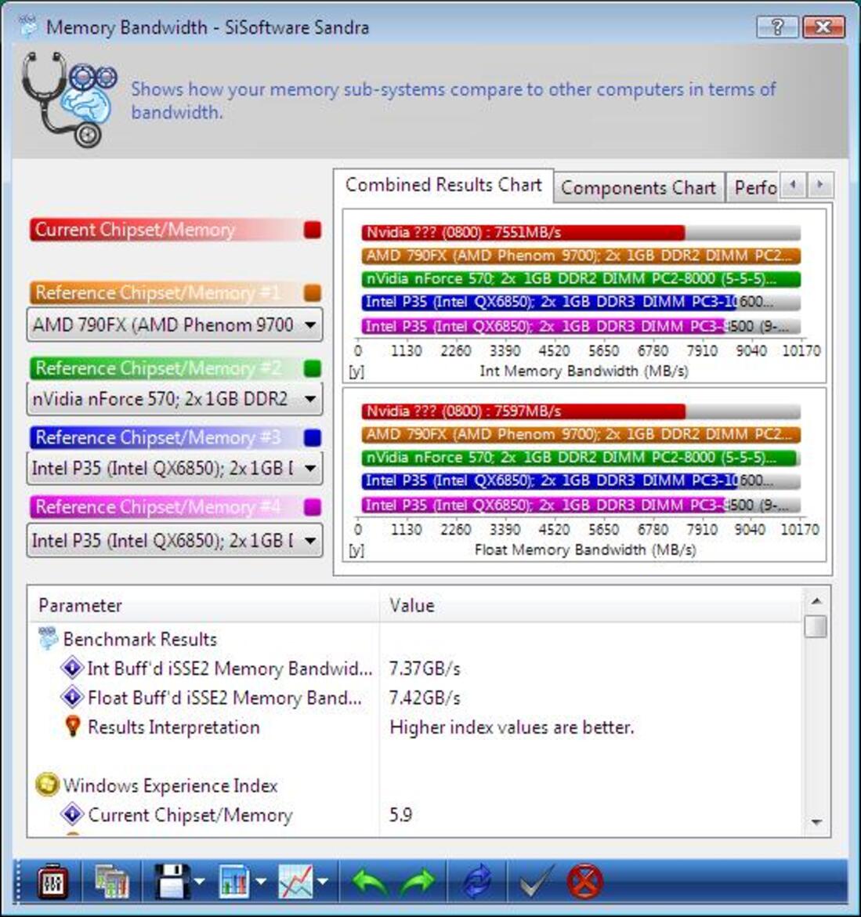Screen dimensions: 861x917
Task: Click the [y] axis toggle under Float chart
Action: pos(356,550)
